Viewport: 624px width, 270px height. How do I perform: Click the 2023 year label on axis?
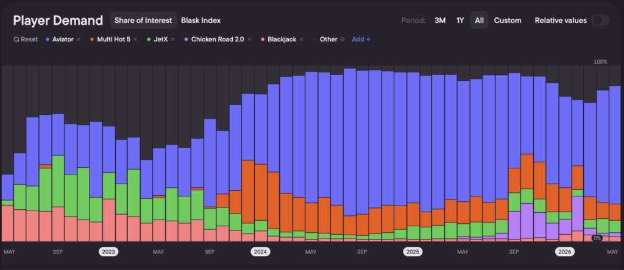(108, 252)
